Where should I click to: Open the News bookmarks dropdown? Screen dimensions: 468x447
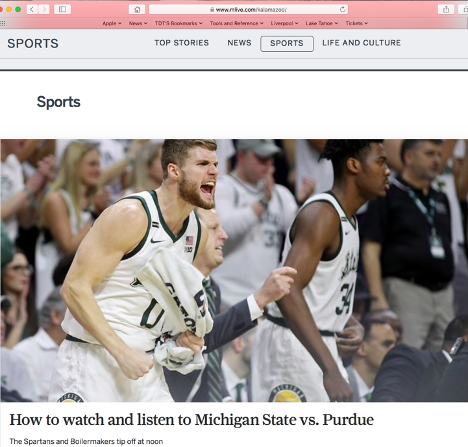click(138, 23)
